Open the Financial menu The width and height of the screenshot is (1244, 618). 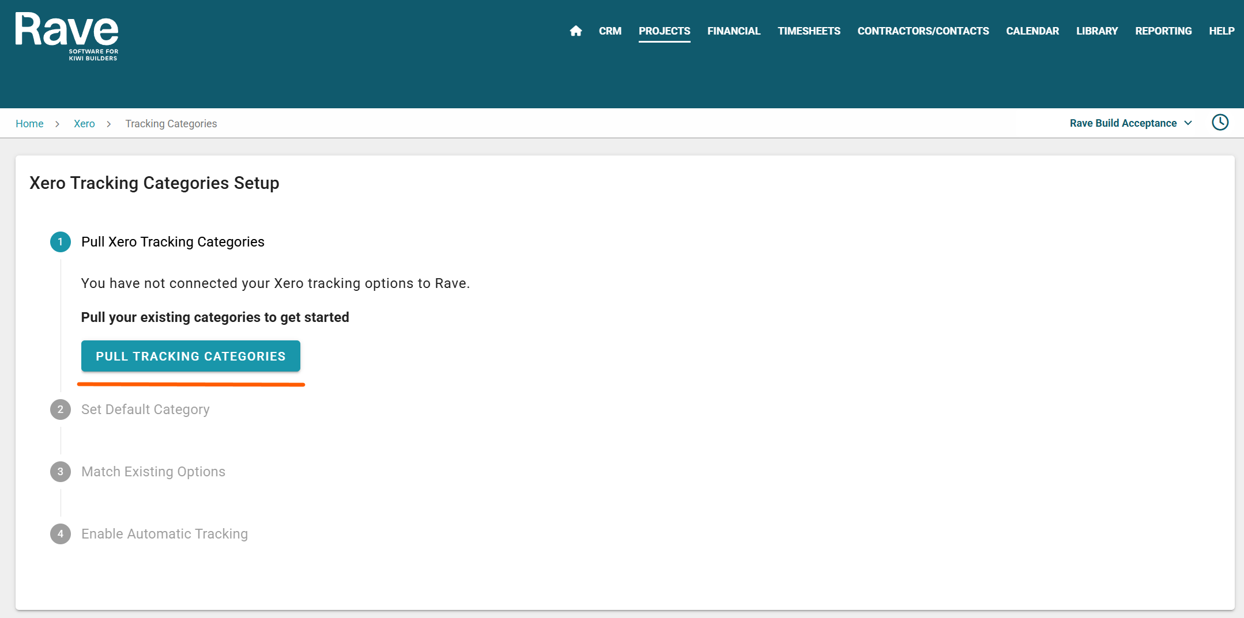pos(734,31)
